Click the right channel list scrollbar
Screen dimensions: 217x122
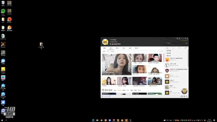point(188,58)
